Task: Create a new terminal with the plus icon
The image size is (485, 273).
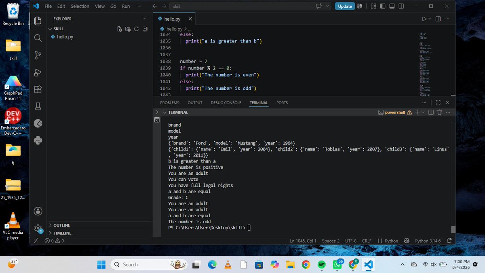Action: tap(418, 112)
